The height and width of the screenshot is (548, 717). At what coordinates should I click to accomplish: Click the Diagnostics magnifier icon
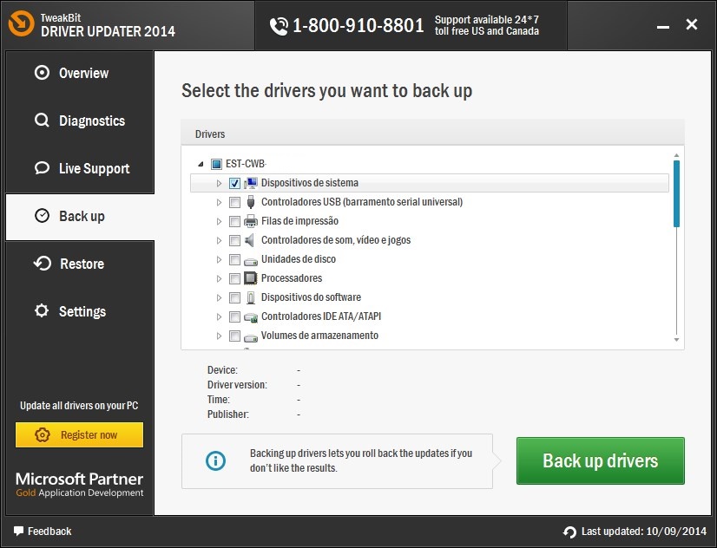click(x=42, y=121)
